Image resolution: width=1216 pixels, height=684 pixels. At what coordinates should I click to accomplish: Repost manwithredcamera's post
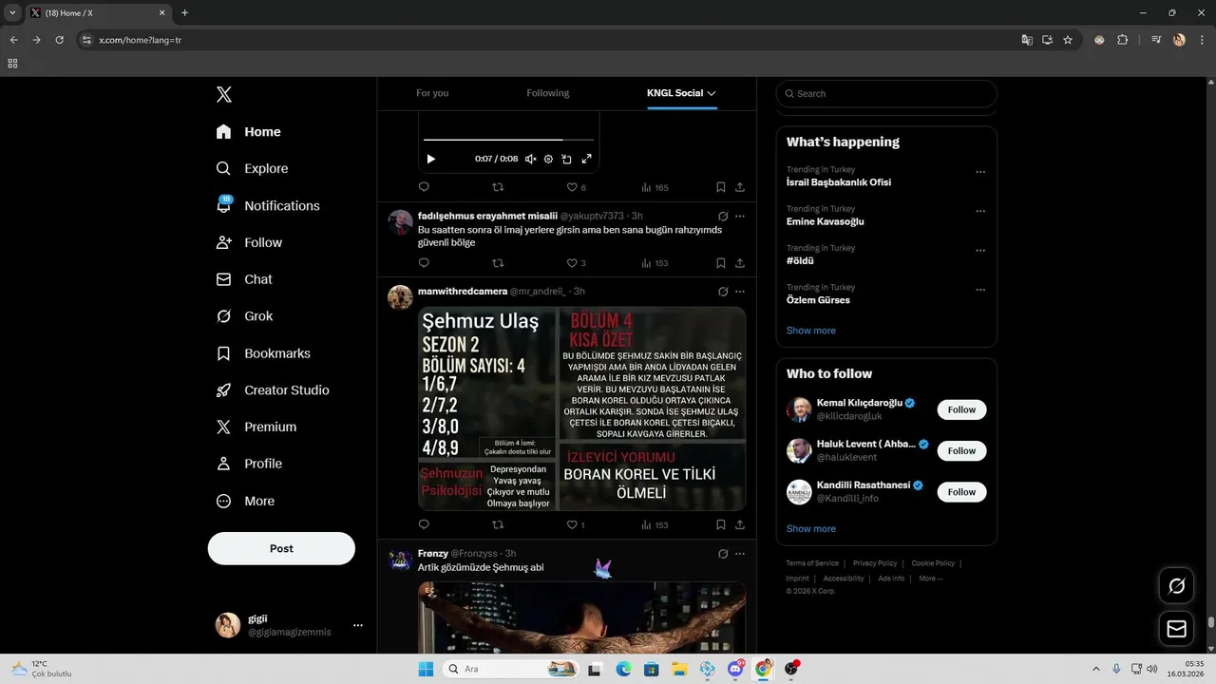coord(498,524)
